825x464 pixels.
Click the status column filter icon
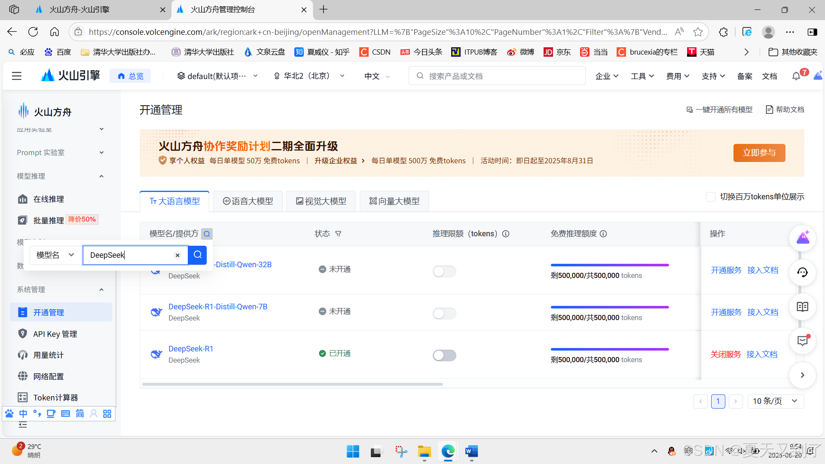tap(338, 234)
